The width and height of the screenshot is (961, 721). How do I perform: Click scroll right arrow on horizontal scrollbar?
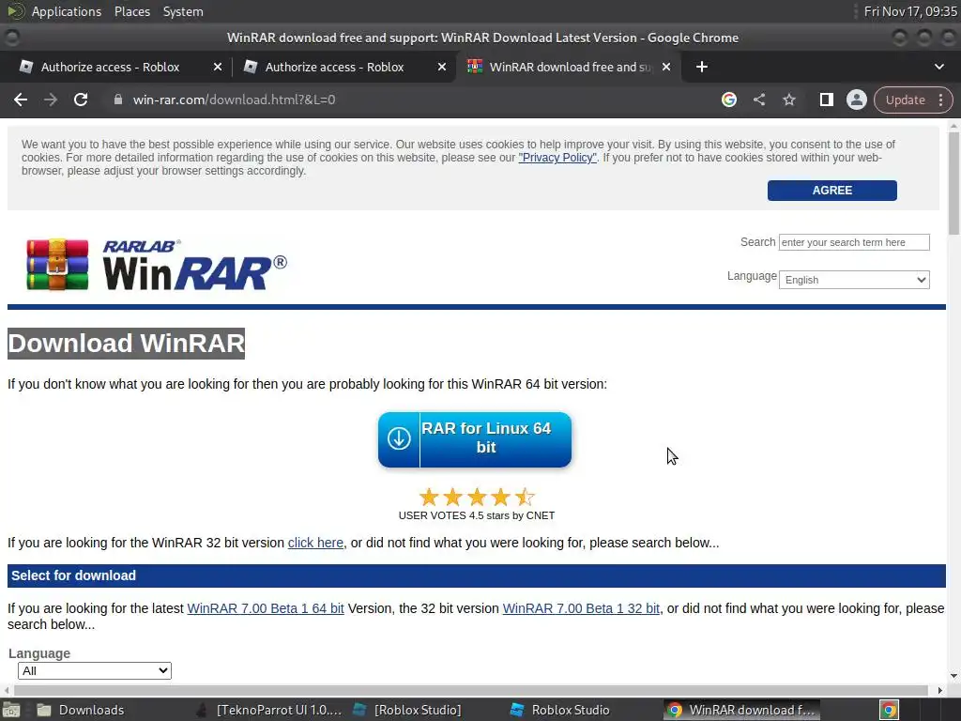tap(939, 690)
